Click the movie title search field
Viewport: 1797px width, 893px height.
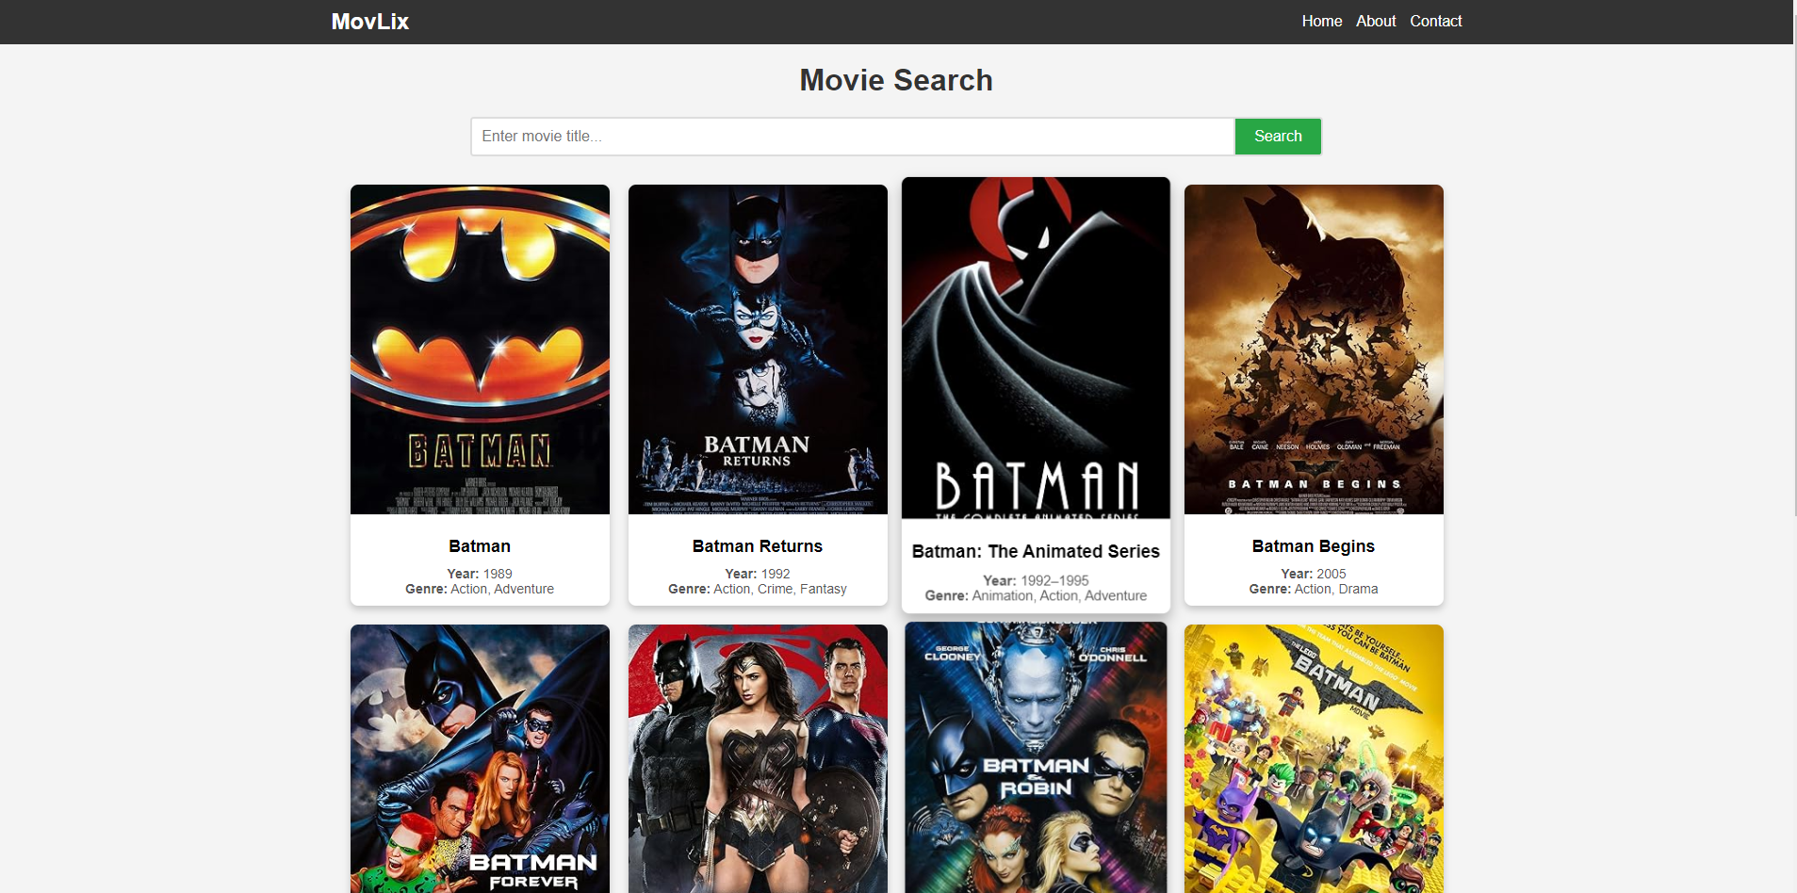(852, 137)
